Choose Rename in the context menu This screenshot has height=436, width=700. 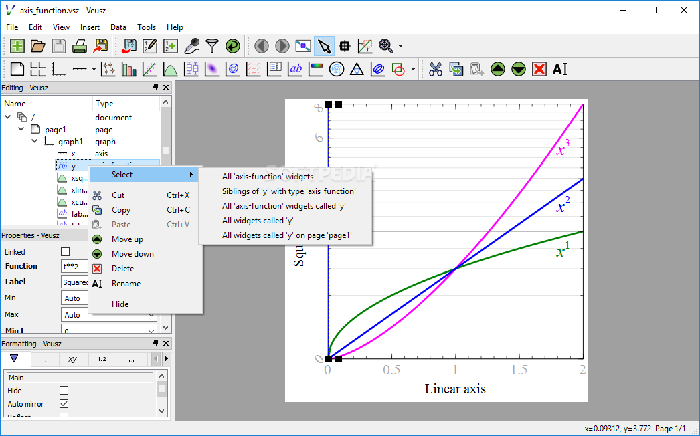[145, 284]
